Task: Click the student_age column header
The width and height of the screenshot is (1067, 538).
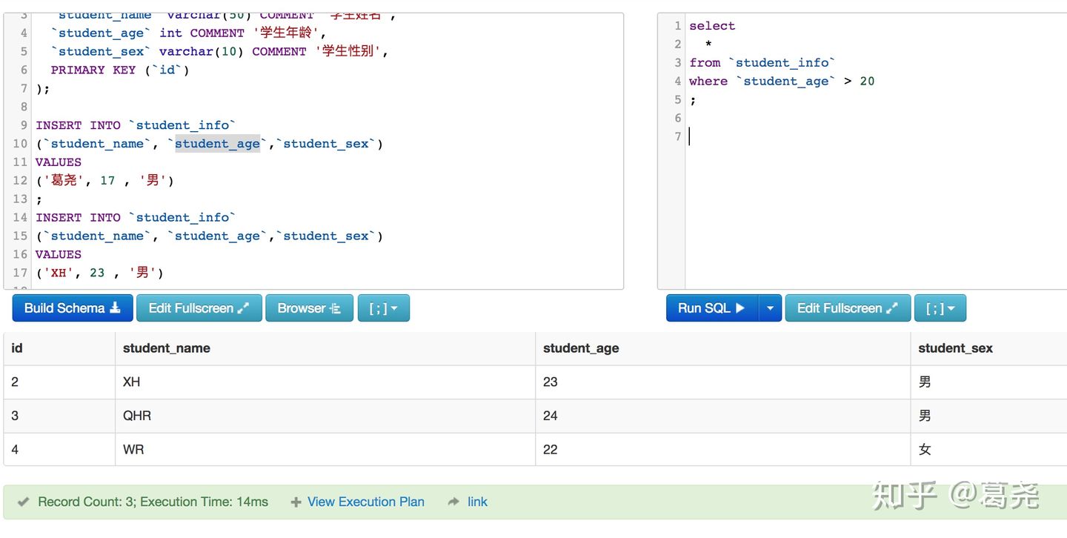Action: pyautogui.click(x=581, y=348)
